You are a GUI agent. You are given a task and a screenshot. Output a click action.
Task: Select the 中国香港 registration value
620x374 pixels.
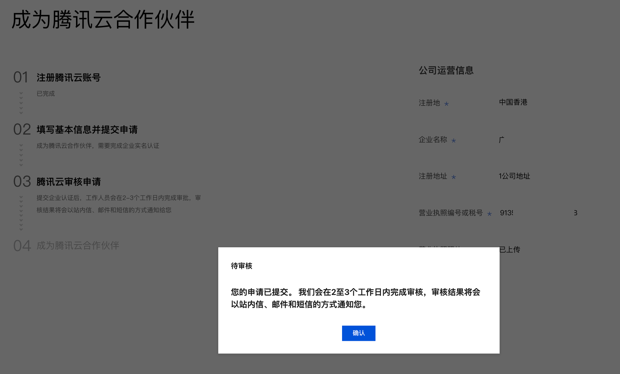[513, 102]
